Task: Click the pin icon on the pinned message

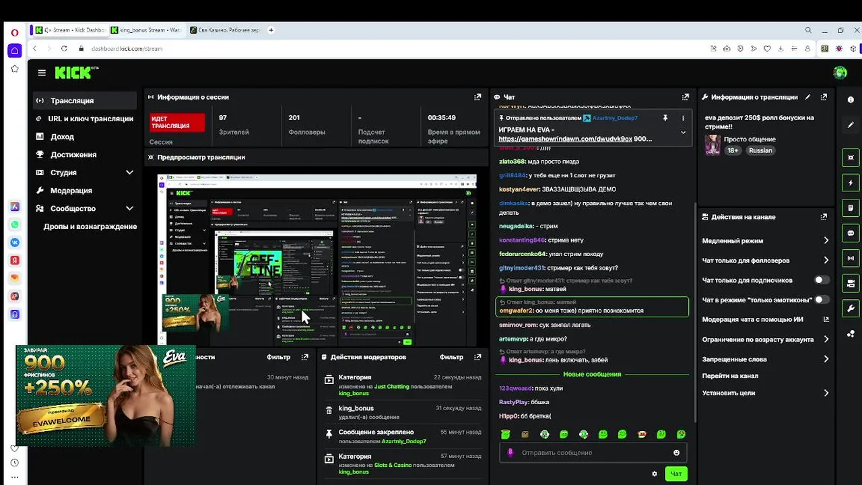Action: pos(665,118)
